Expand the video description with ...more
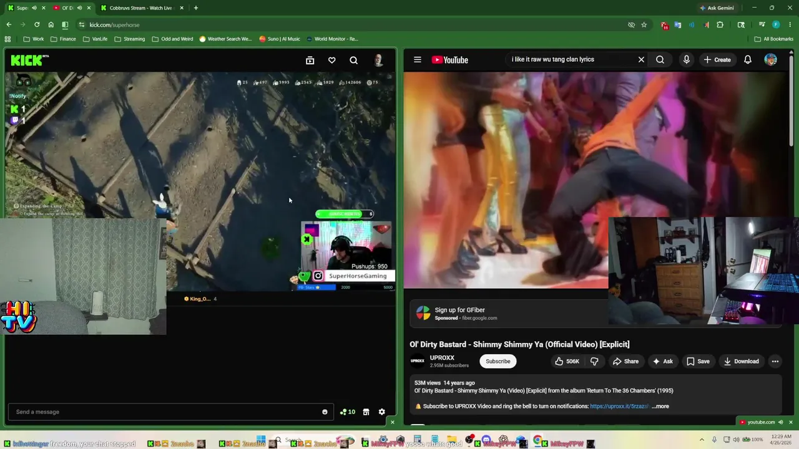This screenshot has height=449, width=799. click(x=660, y=406)
